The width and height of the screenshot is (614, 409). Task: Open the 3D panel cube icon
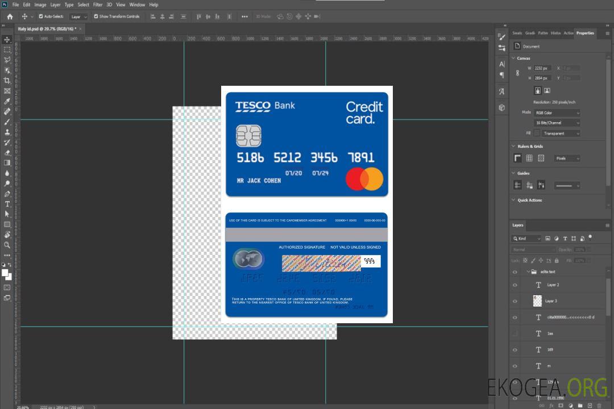[x=501, y=107]
